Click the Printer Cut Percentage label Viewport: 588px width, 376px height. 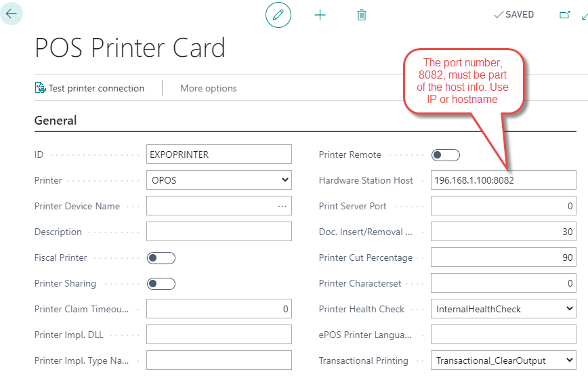tap(366, 258)
